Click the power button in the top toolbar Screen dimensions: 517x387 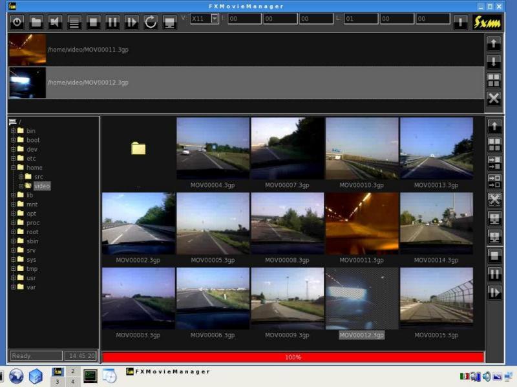pyautogui.click(x=17, y=22)
